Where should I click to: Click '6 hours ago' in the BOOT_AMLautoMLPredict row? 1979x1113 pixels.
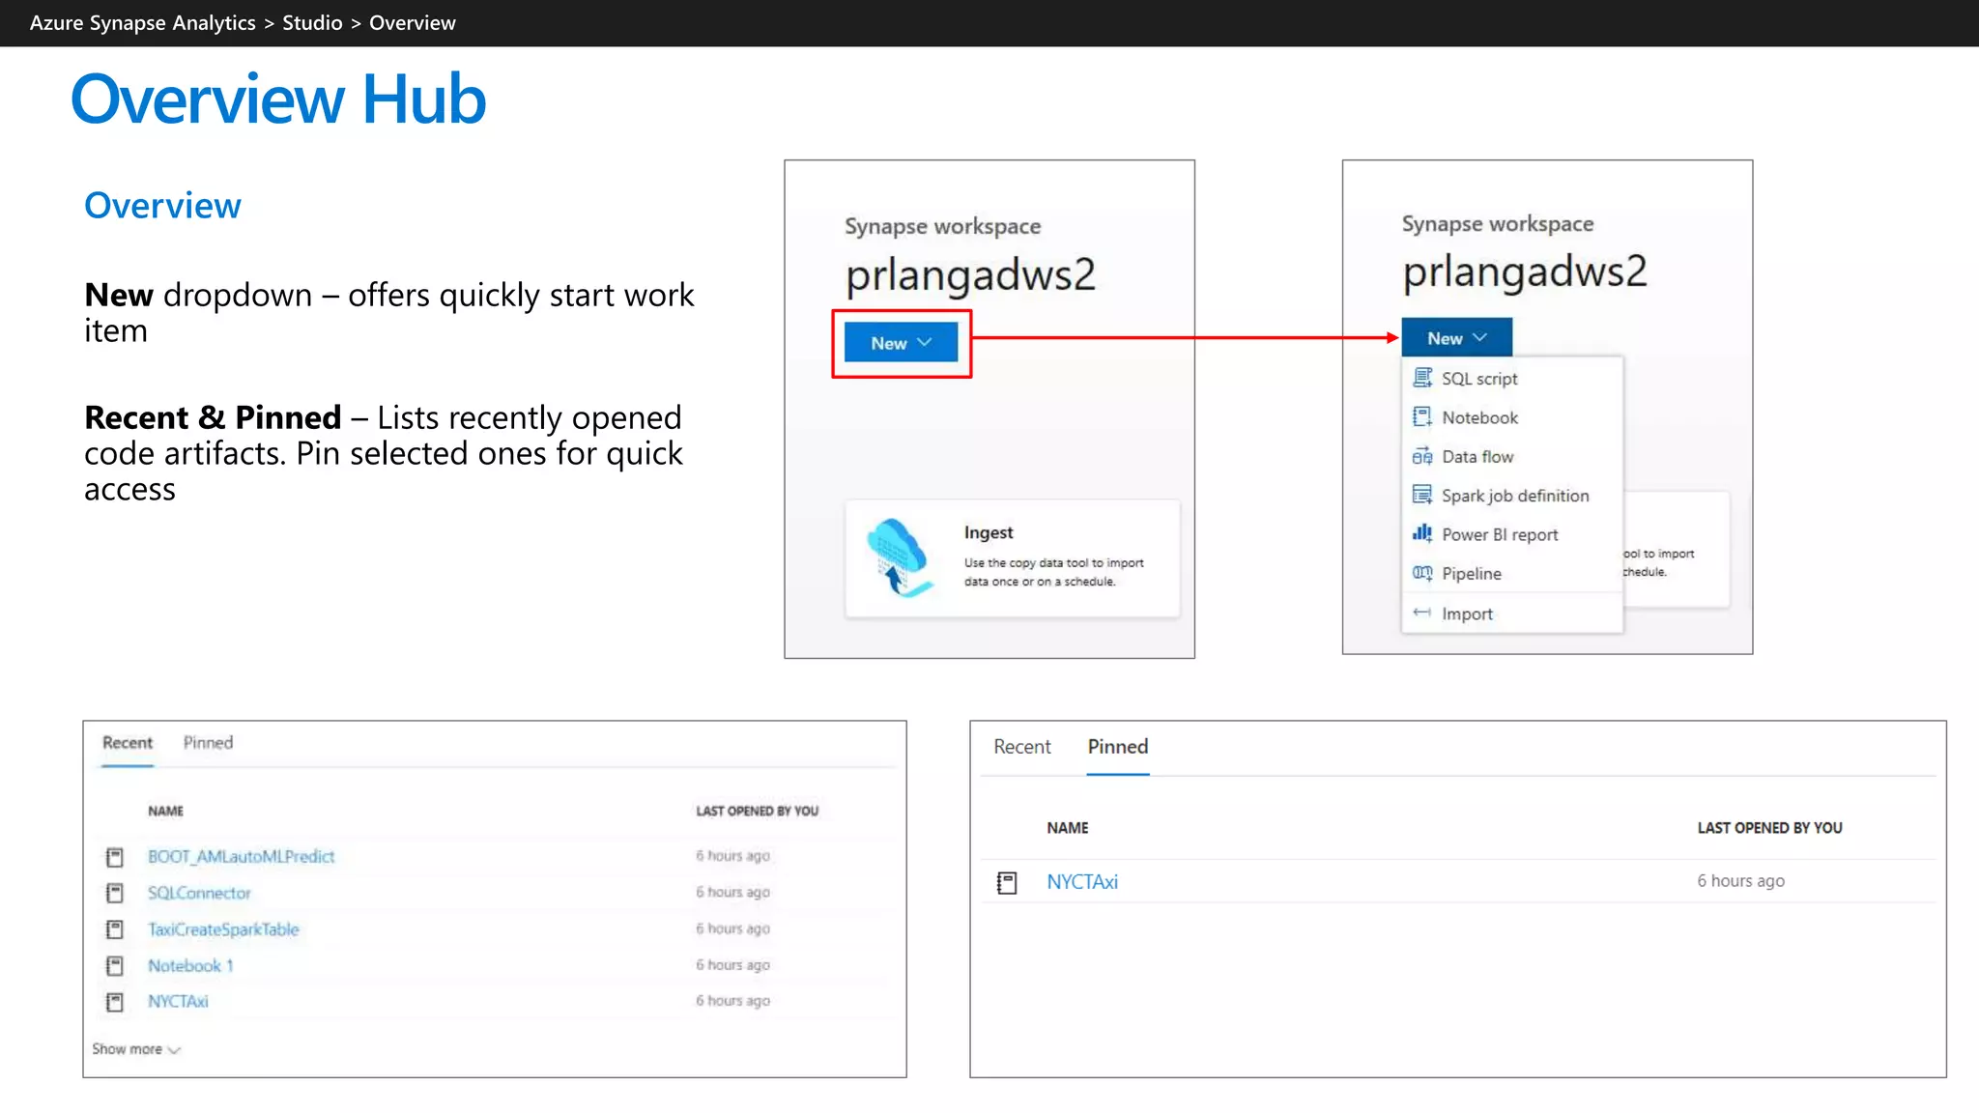tap(732, 856)
